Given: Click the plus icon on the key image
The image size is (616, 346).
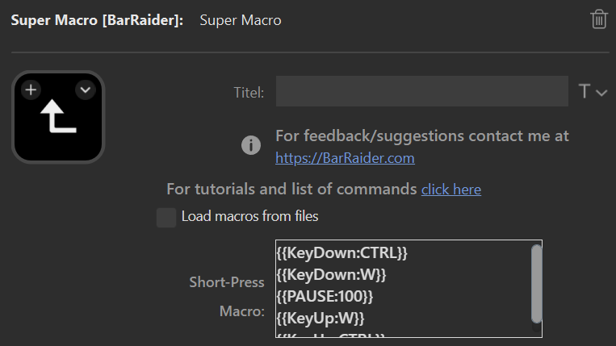Looking at the screenshot, I should pyautogui.click(x=31, y=90).
